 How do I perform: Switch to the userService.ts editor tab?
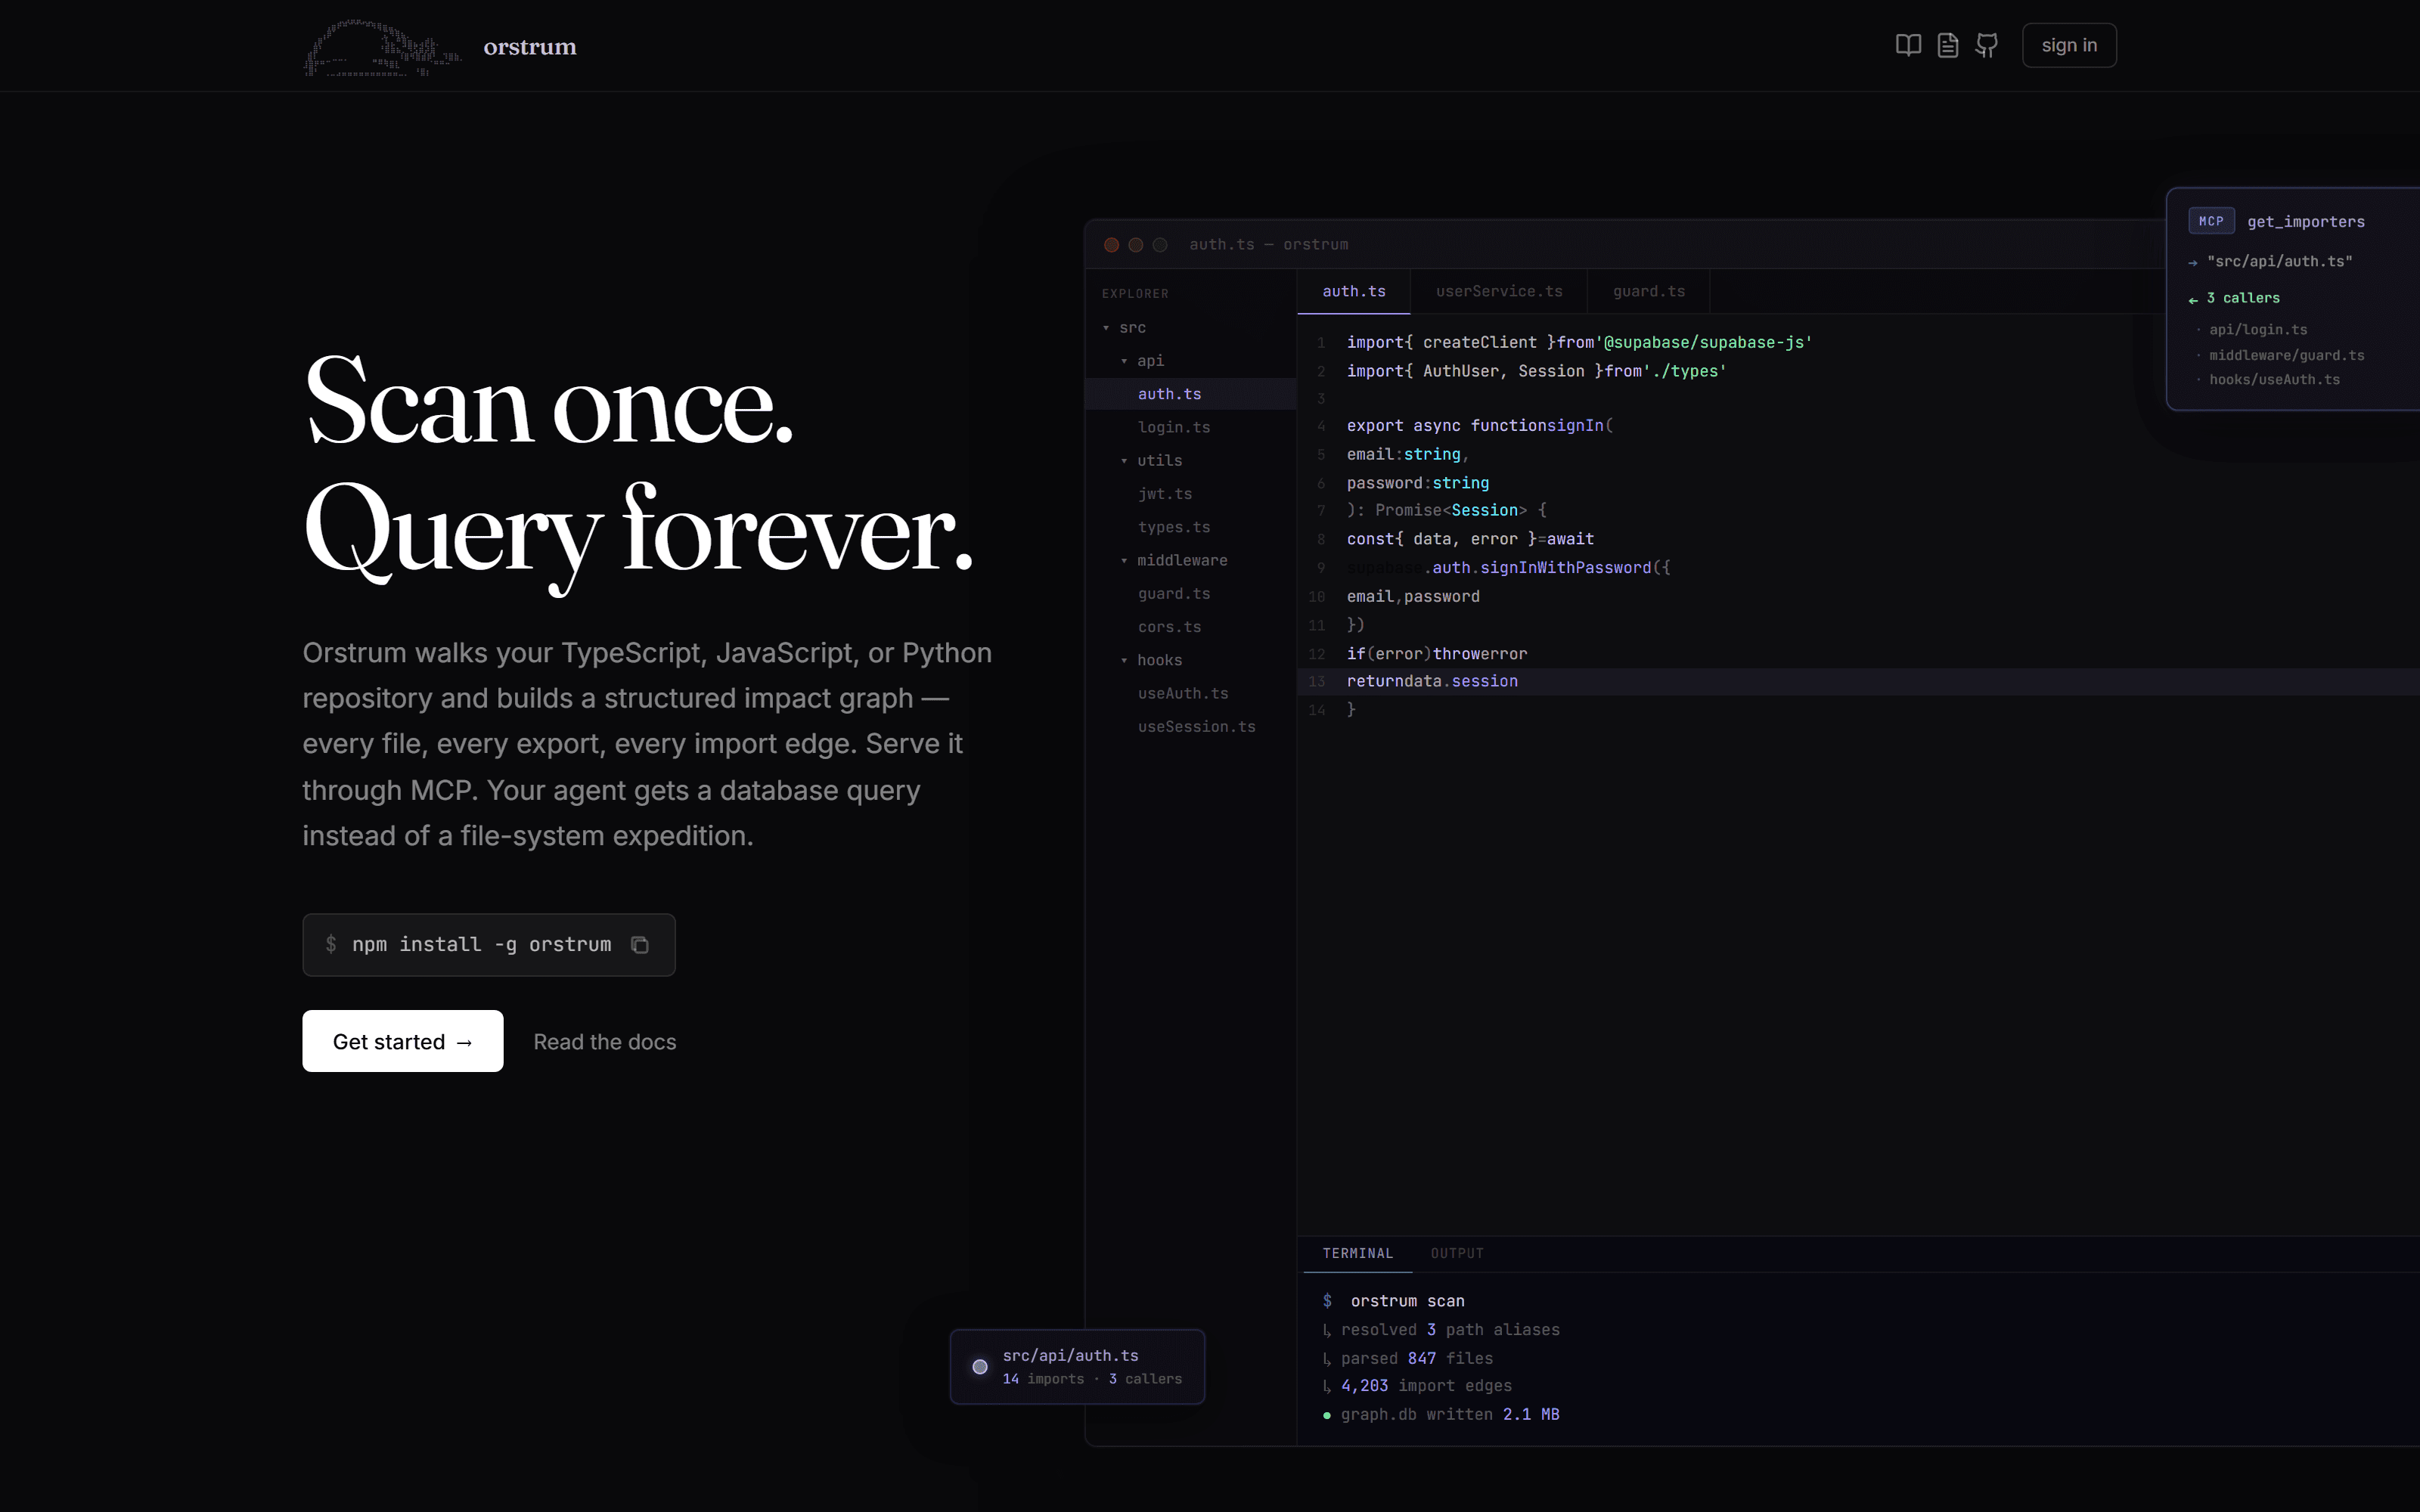tap(1499, 291)
